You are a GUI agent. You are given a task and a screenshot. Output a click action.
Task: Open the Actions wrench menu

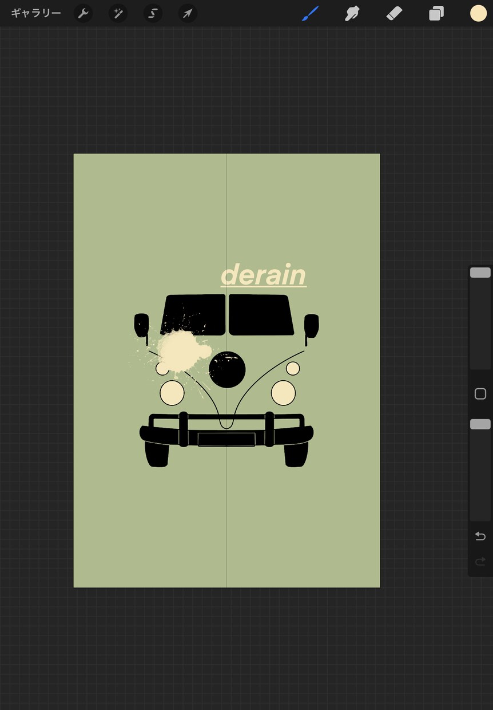84,14
